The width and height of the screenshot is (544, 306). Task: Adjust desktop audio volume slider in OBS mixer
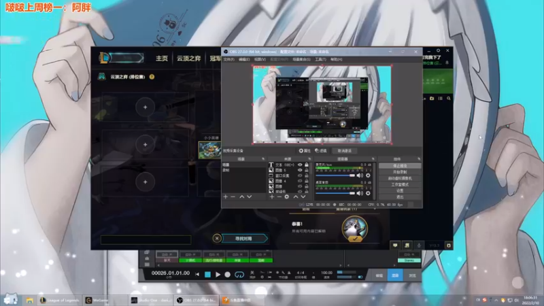tap(335, 193)
